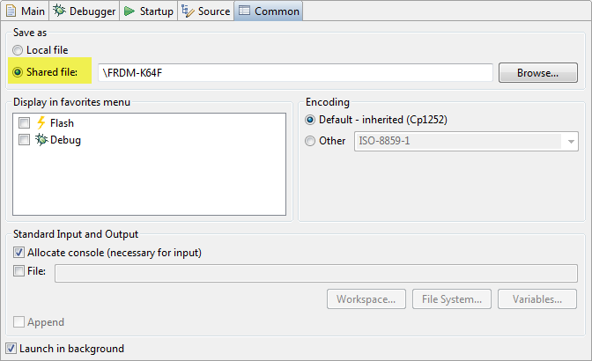The height and width of the screenshot is (361, 592).
Task: Switch to the Debugger tab
Action: 85,11
